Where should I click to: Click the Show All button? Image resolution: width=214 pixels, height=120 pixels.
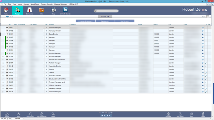pyautogui.click(x=105, y=17)
